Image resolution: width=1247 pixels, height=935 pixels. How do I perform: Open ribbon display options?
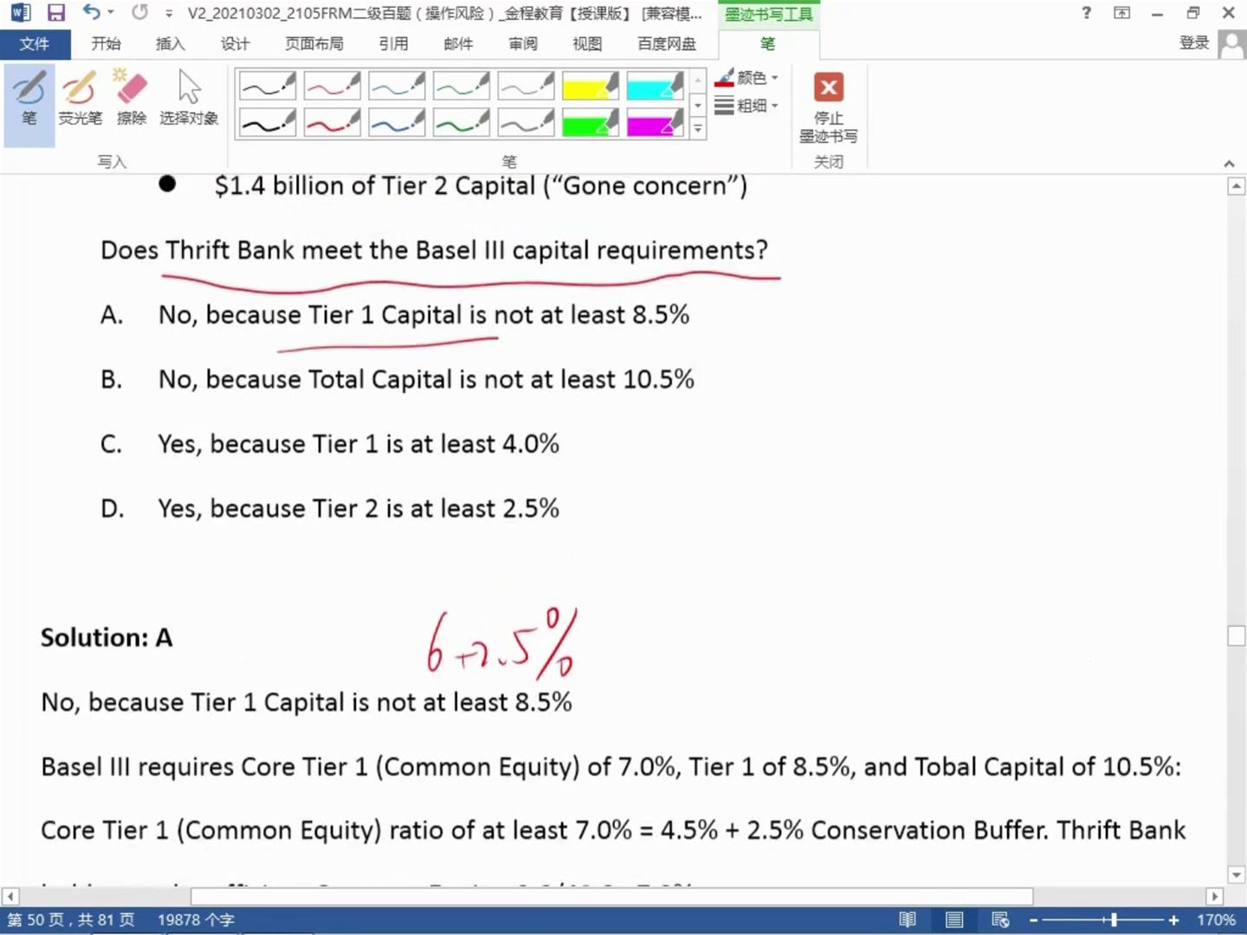coord(1122,13)
